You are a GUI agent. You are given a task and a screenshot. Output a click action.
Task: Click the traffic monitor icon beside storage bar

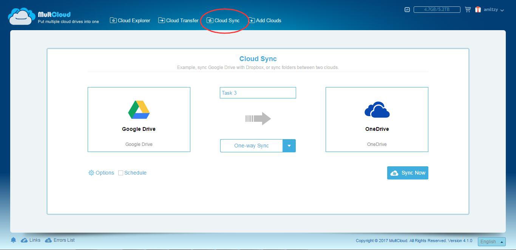[407, 10]
